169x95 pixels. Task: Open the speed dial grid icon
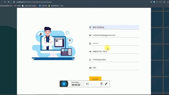pos(9,2)
